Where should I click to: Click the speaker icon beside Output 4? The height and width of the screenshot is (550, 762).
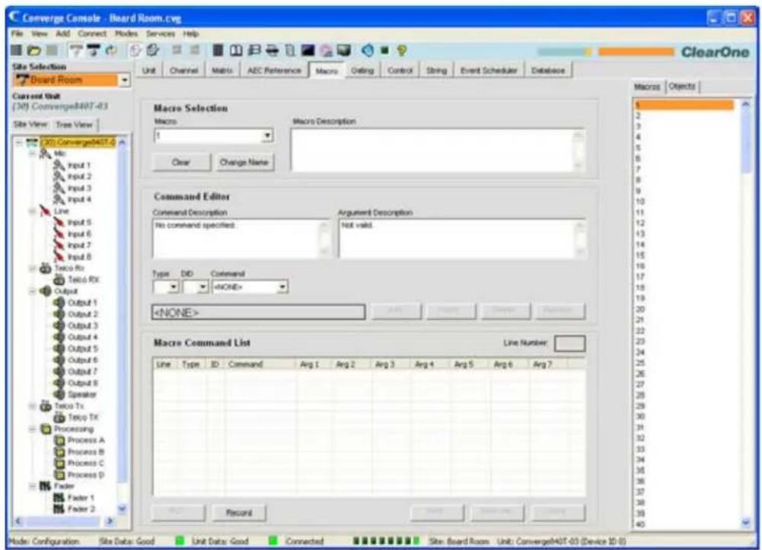[59, 337]
